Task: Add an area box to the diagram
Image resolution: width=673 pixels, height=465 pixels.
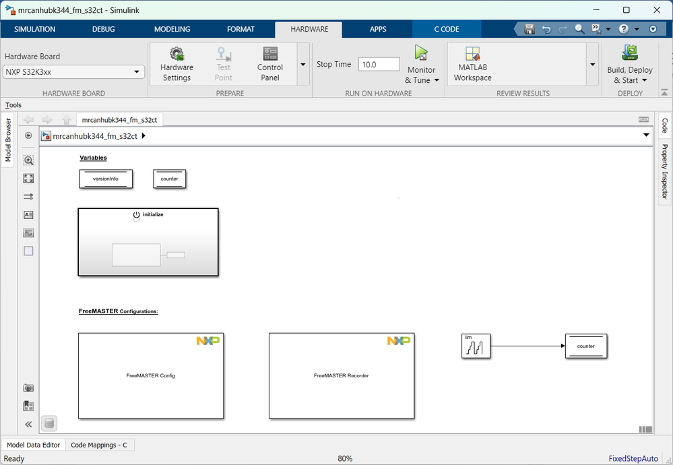Action: (28, 251)
